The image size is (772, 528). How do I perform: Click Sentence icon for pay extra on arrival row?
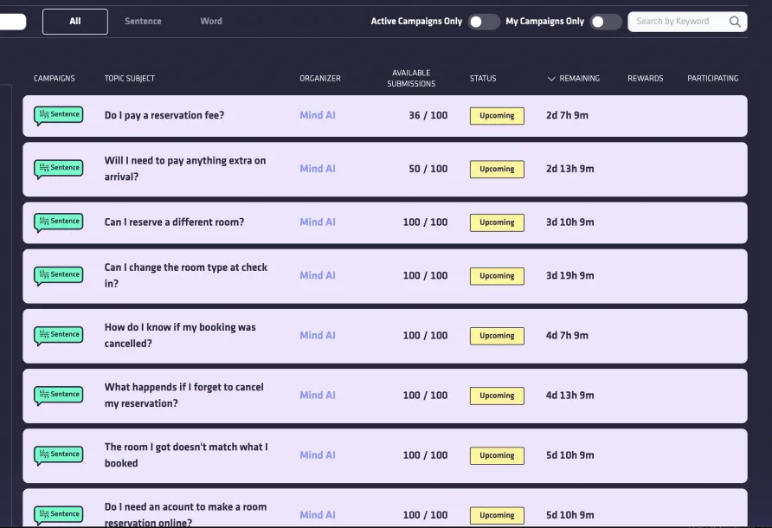tap(58, 169)
